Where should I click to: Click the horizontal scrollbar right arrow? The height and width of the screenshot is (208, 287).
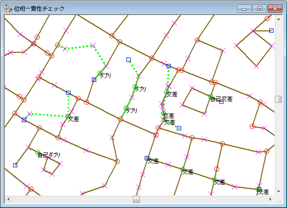pos(270,199)
